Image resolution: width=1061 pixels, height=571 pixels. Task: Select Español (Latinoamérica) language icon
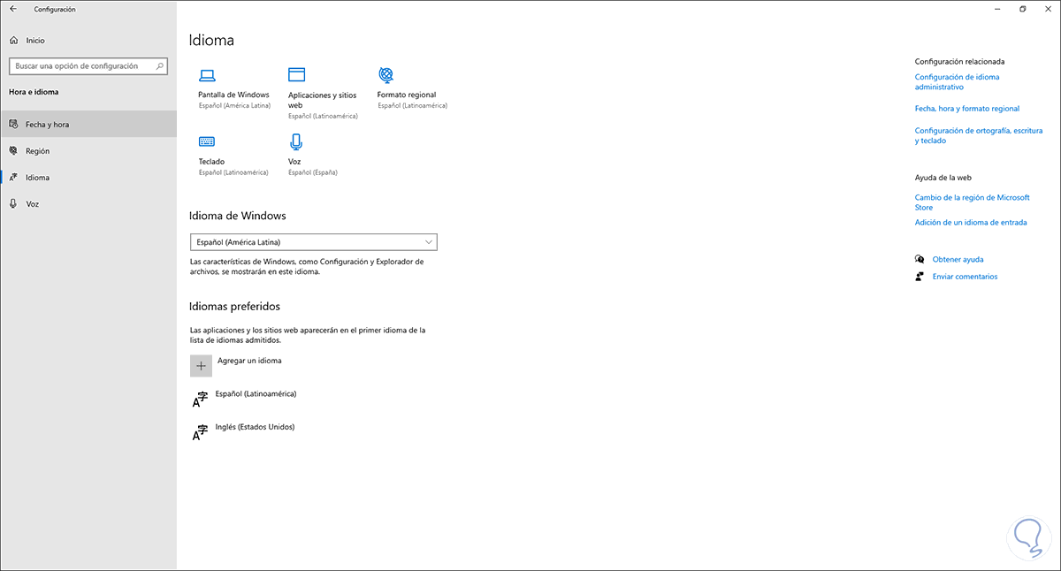(201, 400)
